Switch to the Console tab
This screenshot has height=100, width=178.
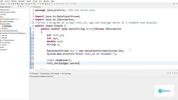click(55, 73)
